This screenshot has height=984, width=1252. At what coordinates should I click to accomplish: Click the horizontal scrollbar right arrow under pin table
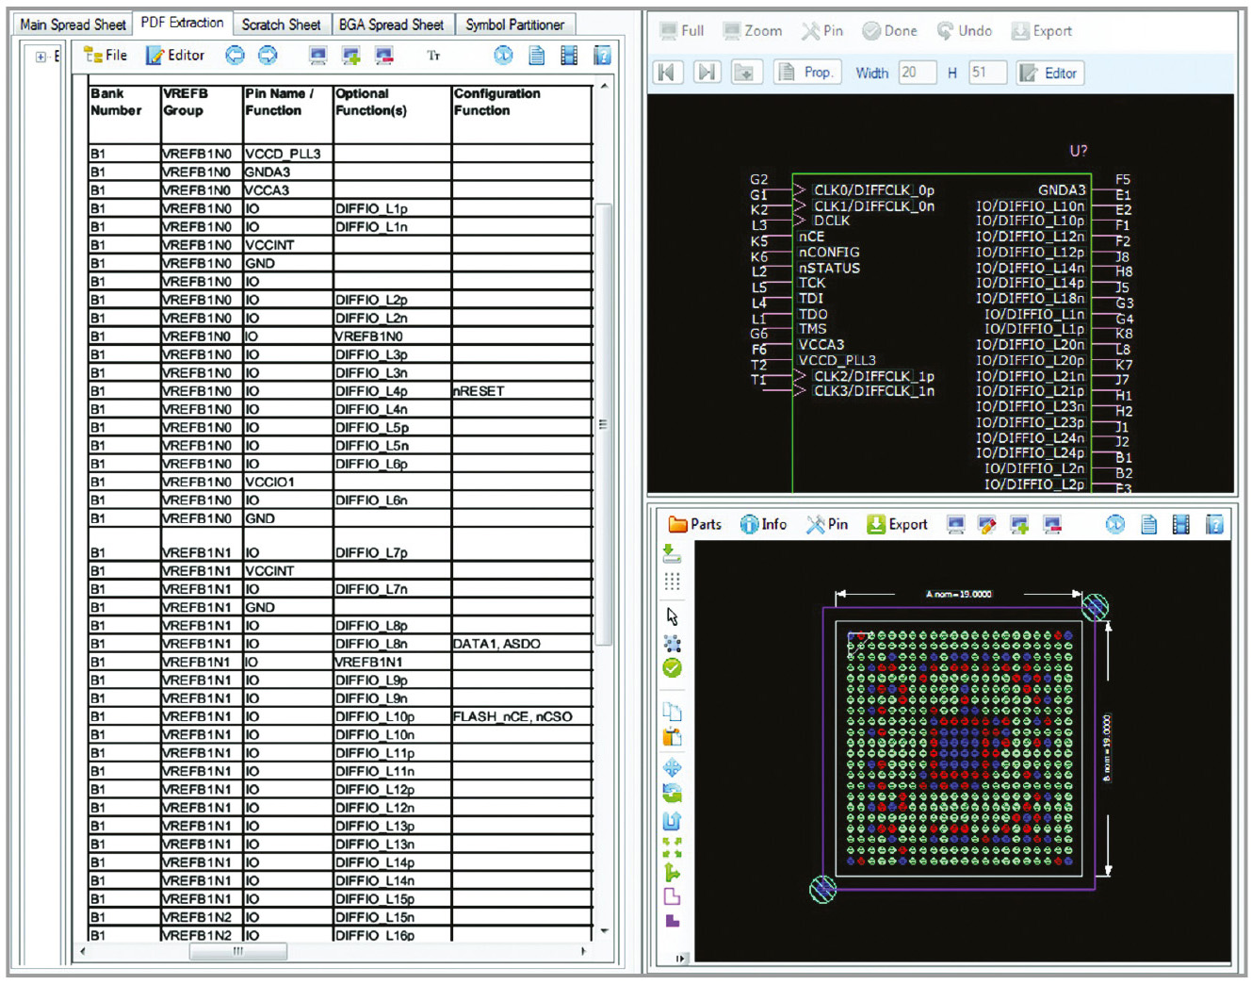584,952
